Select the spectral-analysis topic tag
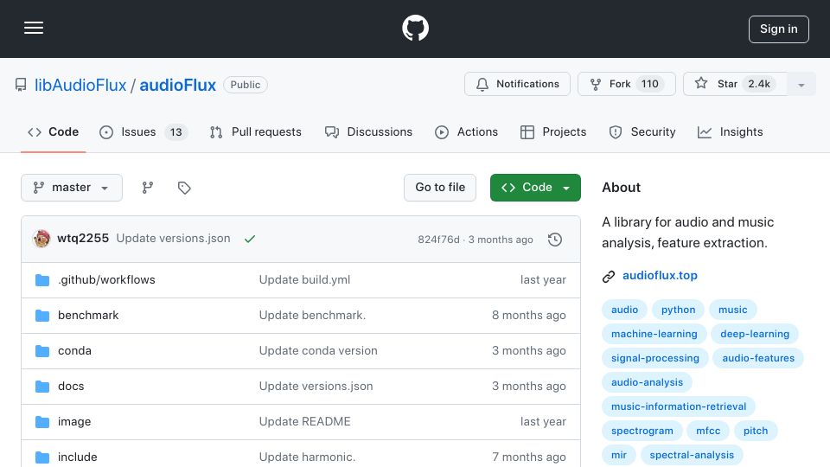This screenshot has width=830, height=467. (x=692, y=456)
